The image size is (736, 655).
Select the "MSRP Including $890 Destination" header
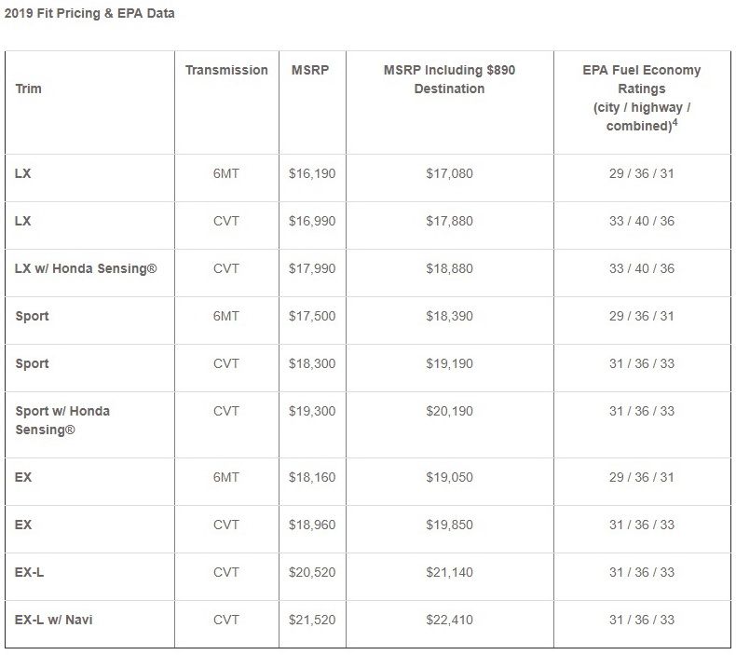[x=449, y=79]
